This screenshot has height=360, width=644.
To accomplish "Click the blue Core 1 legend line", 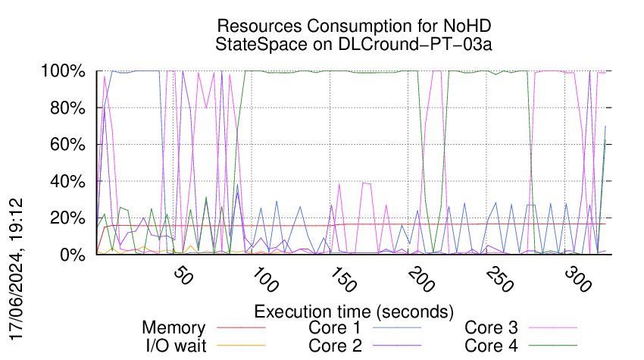I will (x=397, y=327).
